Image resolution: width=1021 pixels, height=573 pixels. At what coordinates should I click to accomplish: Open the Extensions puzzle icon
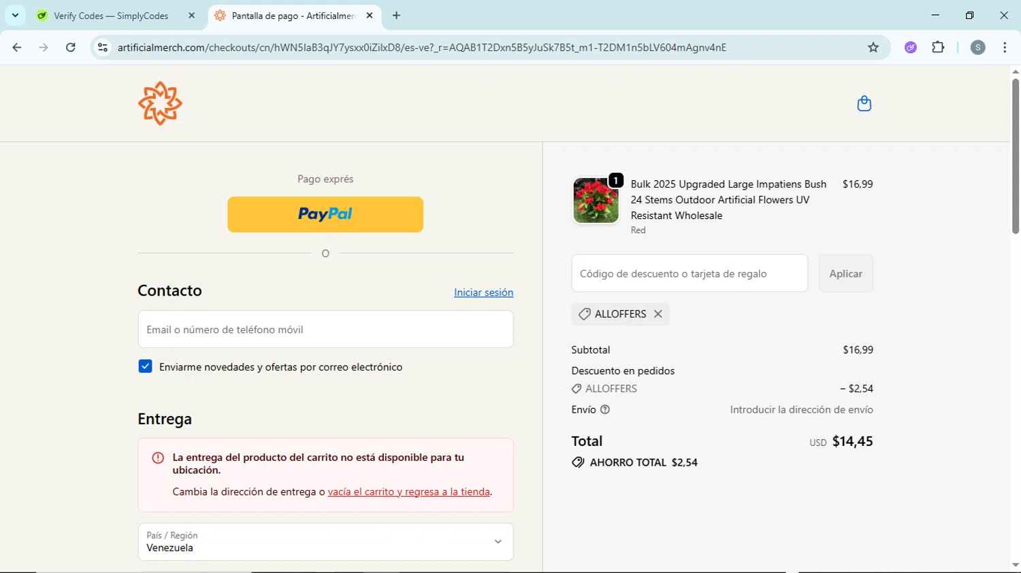[938, 48]
